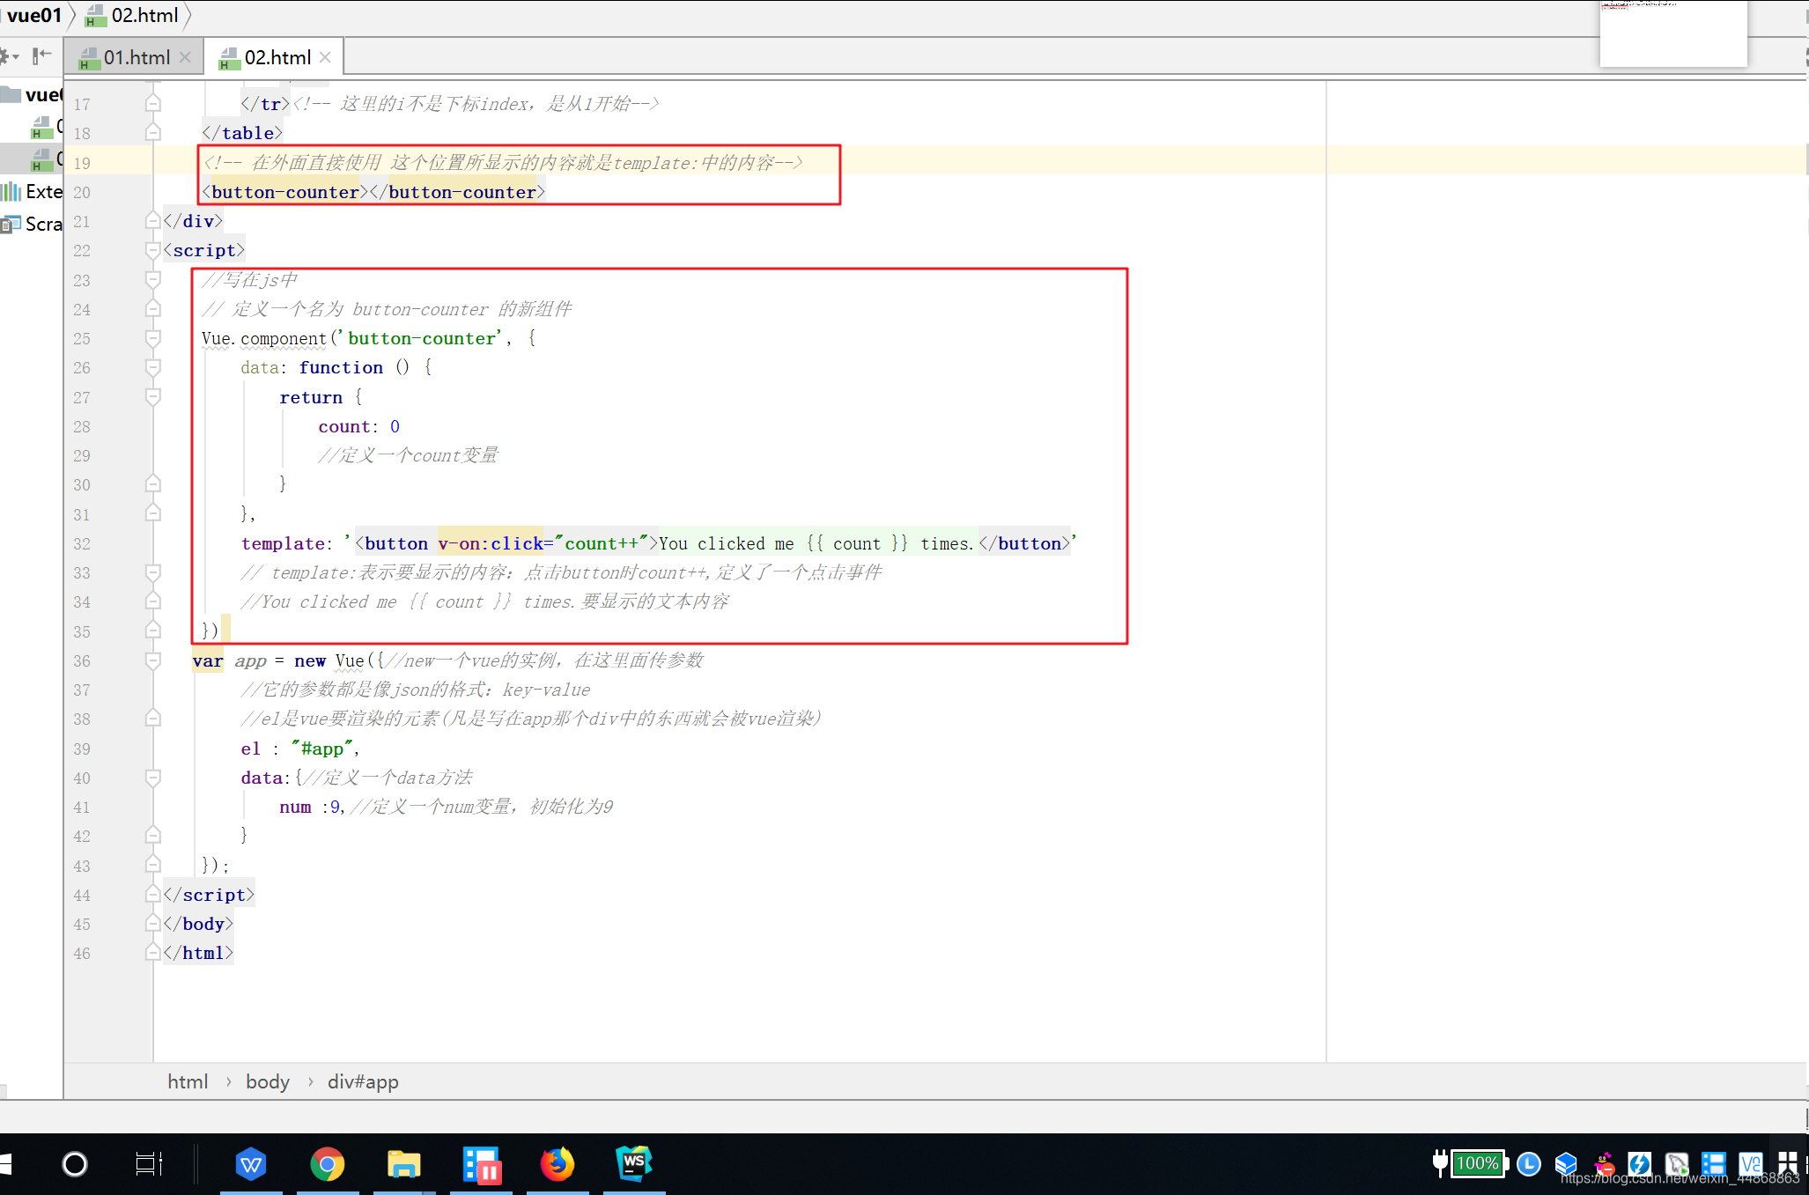Image resolution: width=1809 pixels, height=1195 pixels.
Task: Collapse data function fold at line 26
Action: (152, 368)
